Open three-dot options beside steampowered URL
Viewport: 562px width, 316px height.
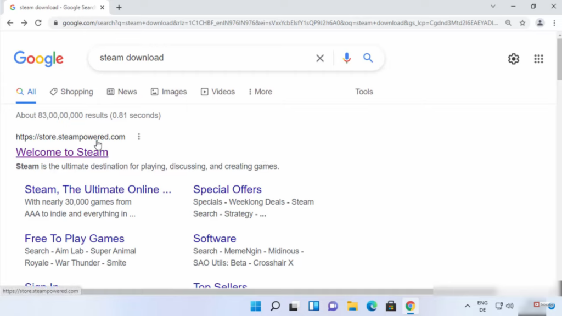[139, 137]
